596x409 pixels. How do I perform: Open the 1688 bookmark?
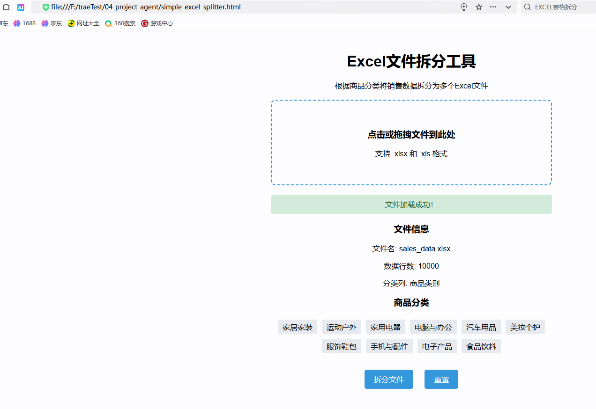24,23
